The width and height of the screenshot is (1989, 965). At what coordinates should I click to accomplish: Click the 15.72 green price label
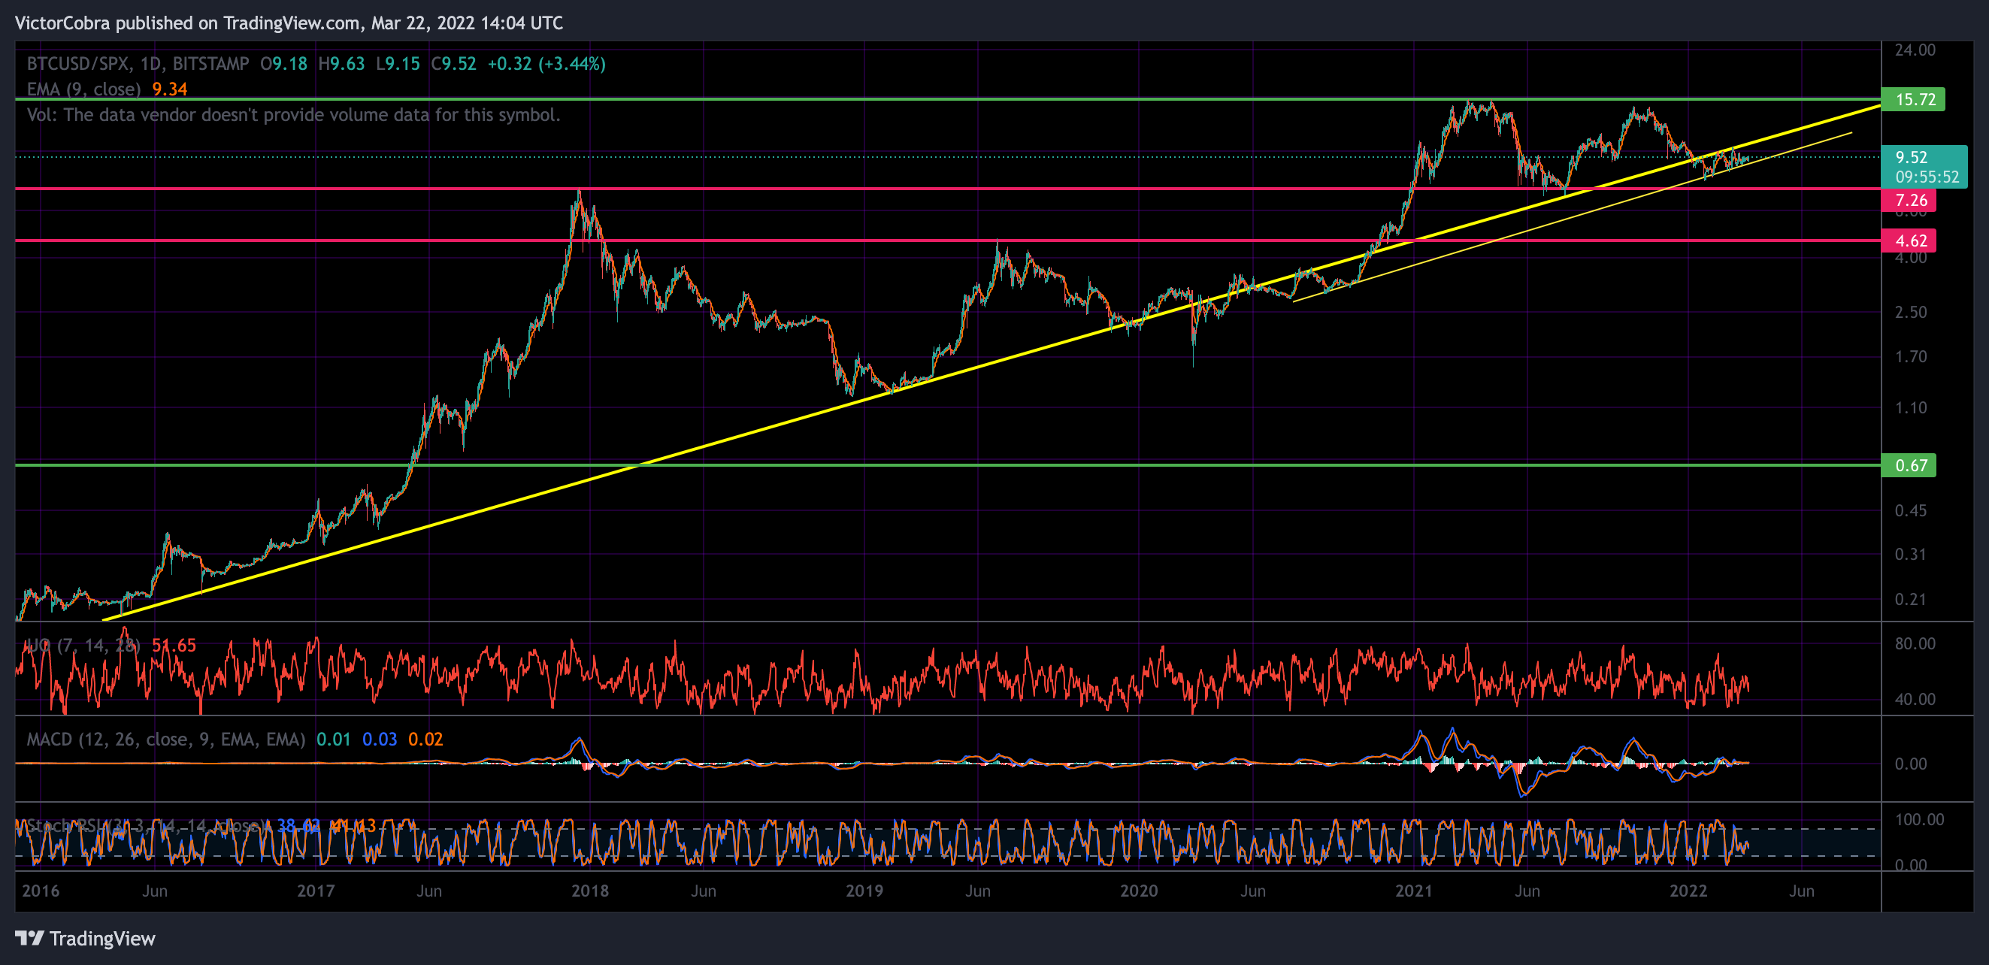pyautogui.click(x=1913, y=100)
